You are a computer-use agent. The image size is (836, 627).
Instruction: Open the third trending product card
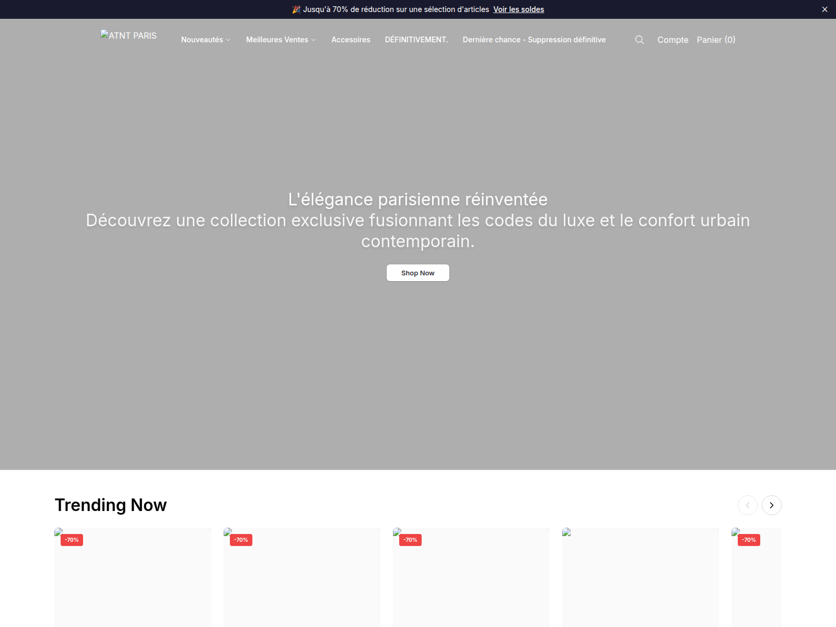[x=471, y=577]
